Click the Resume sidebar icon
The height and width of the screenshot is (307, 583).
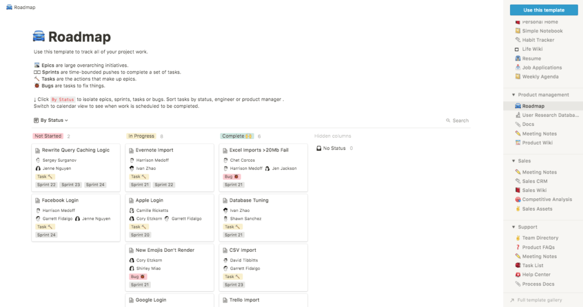pyautogui.click(x=518, y=59)
